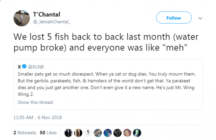
Task: Open the tweet options chevron menu
Action: coord(200,18)
